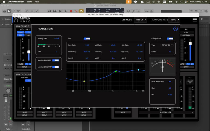The image size is (210, 131).
Task: Click the Count-in 1234 button in Logic
Action: click(x=147, y=11)
